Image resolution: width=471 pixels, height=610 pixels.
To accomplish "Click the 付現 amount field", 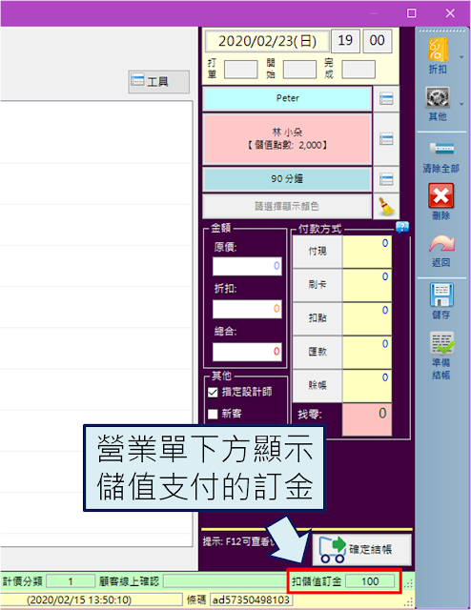I will 367,252.
